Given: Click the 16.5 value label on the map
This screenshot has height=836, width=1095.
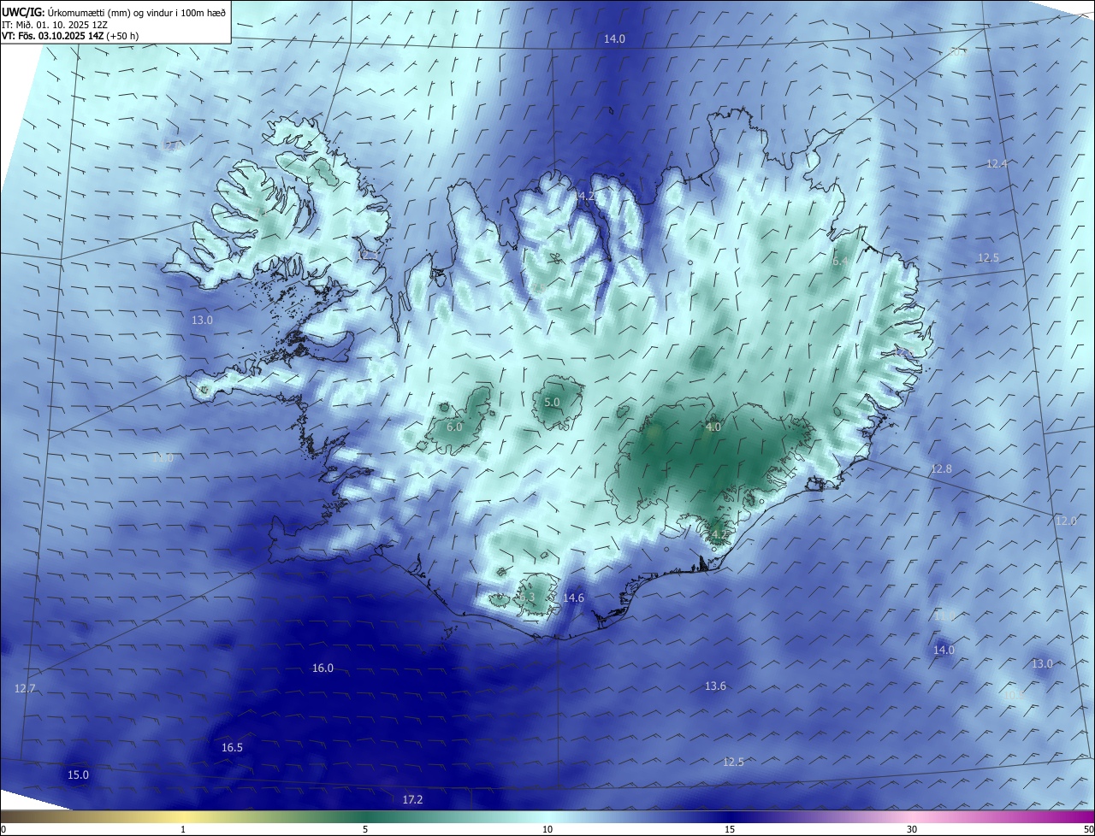Looking at the screenshot, I should [232, 747].
